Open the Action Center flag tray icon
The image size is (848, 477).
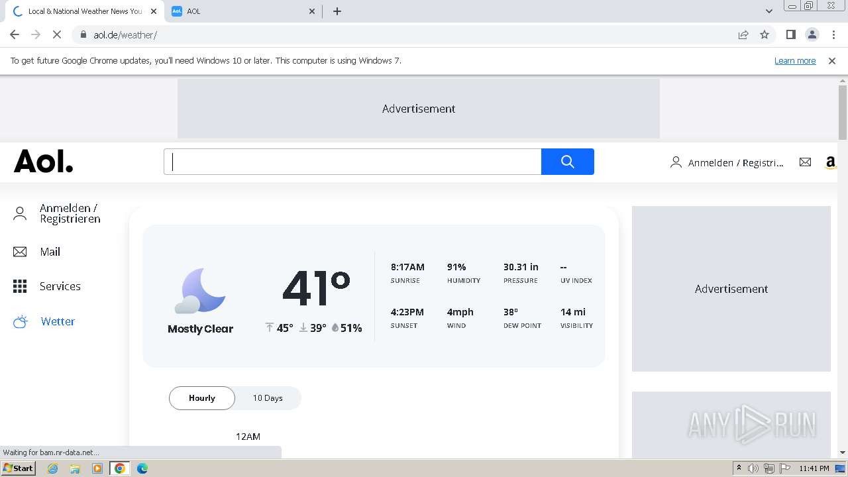pyautogui.click(x=786, y=468)
